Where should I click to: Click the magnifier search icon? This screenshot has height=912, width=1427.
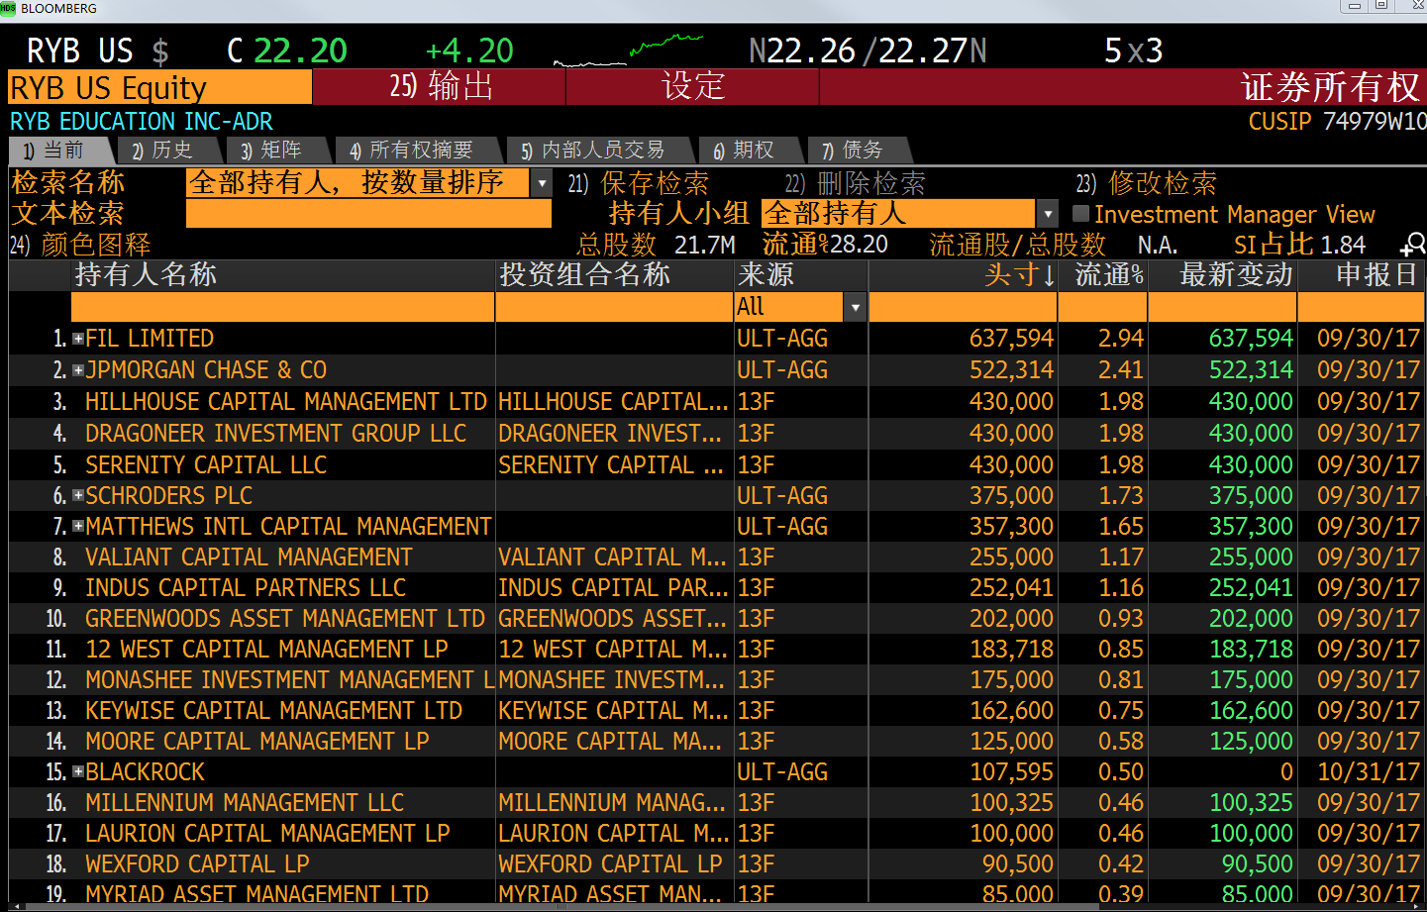tap(1413, 244)
